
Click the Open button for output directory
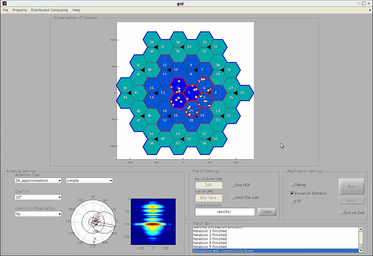(267, 212)
